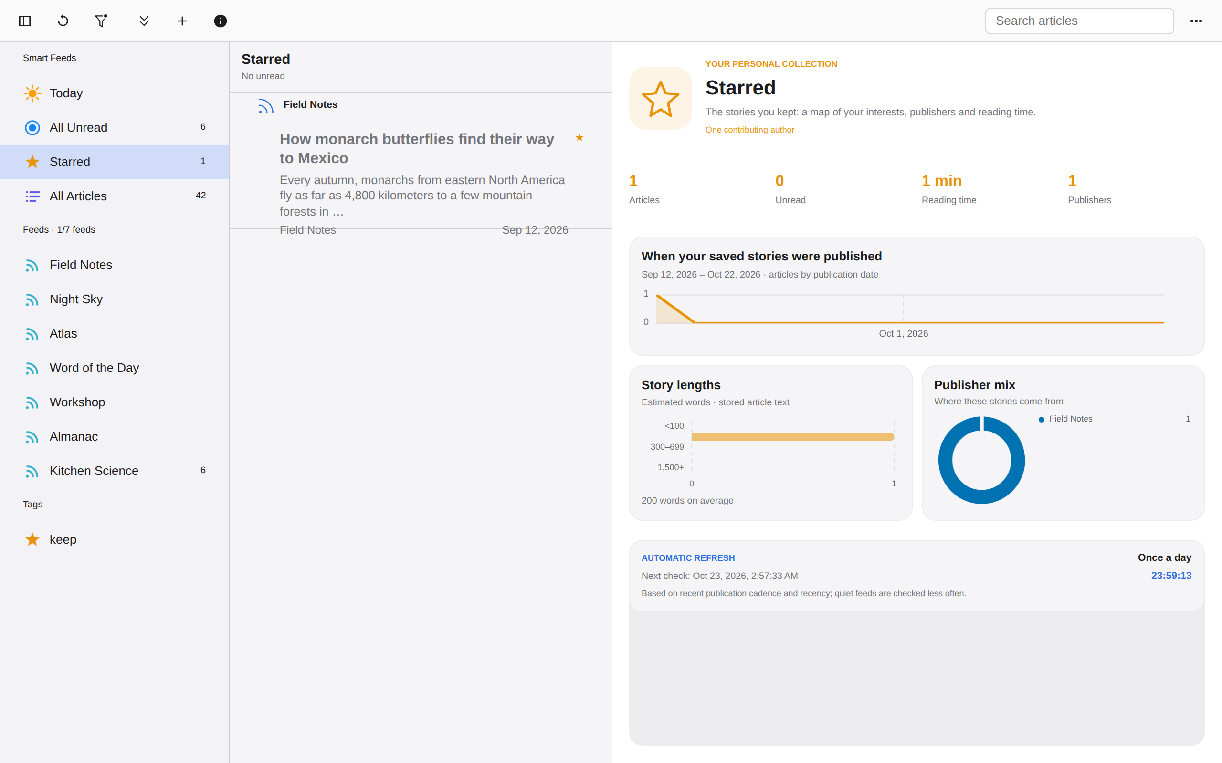Click the Smart Feeds section header
Screen dimensions: 1222x763
point(50,58)
